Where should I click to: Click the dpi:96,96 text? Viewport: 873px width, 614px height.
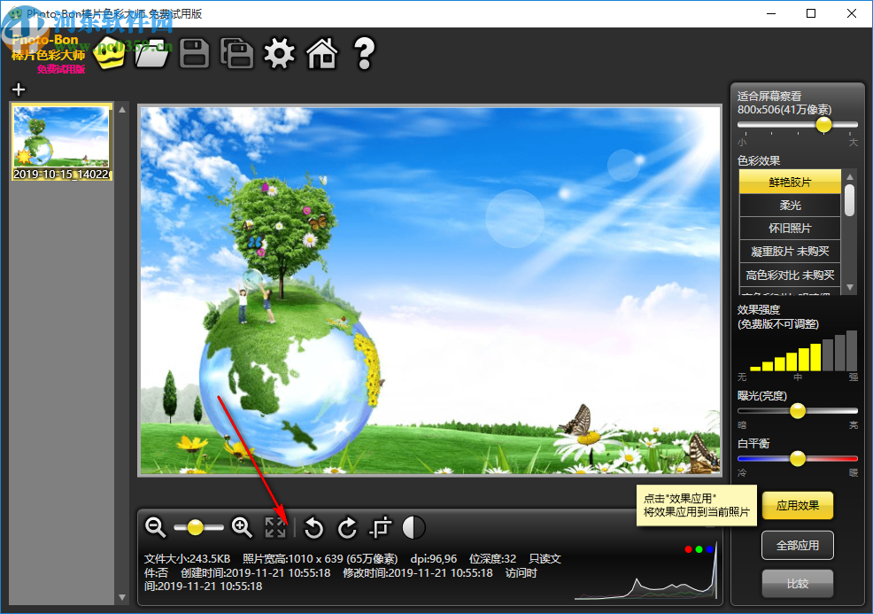433,559
